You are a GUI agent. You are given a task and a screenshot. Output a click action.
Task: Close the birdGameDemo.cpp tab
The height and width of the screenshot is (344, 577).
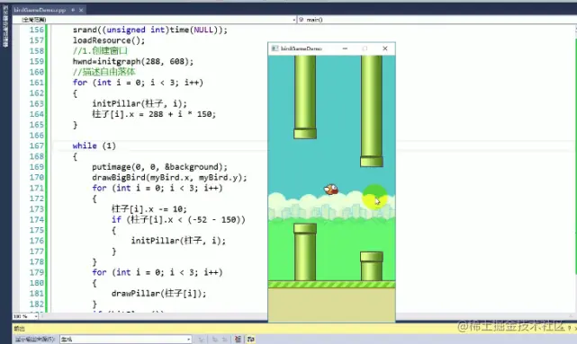81,10
